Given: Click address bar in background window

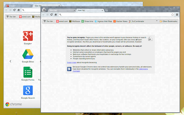Looking at the screenshot, I should point(31,10).
